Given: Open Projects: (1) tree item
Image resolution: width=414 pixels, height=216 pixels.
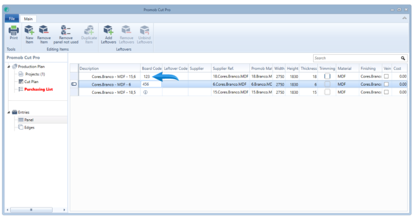Looking at the screenshot, I should coord(35,74).
